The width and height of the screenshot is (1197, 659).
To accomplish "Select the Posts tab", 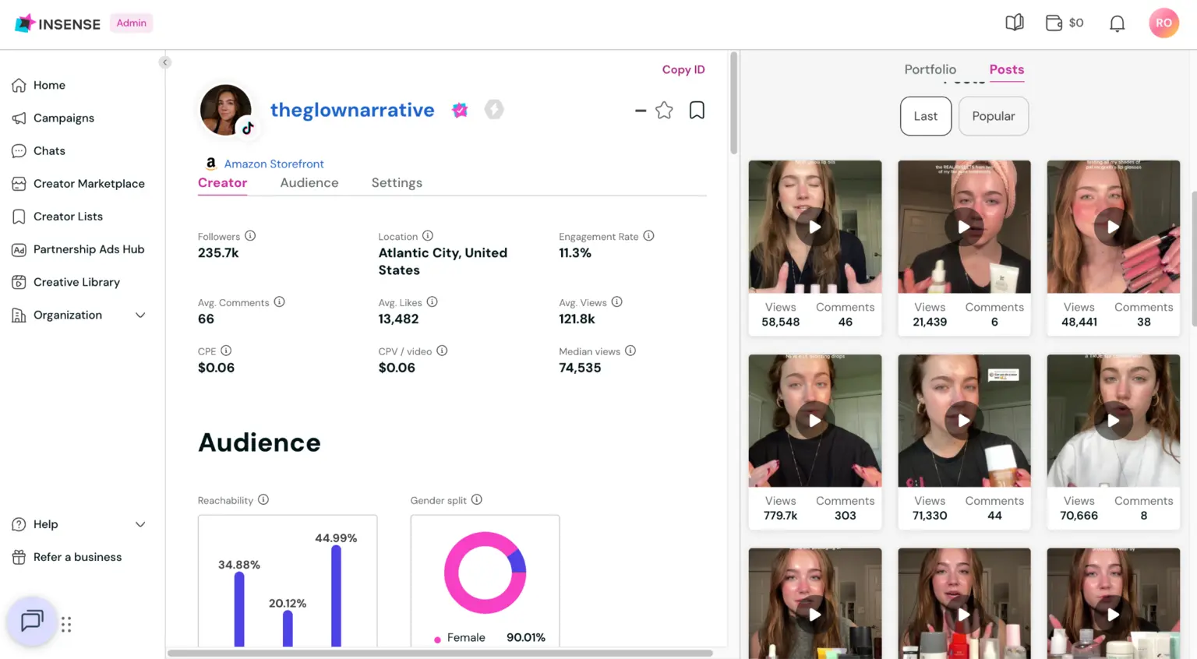I will (x=1006, y=69).
